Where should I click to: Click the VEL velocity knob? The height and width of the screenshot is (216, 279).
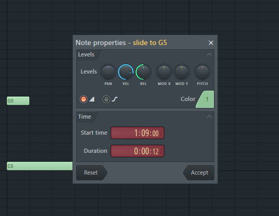[126, 72]
